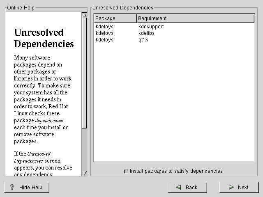Click the help pane vertical scrollbar thumb

tap(84, 74)
